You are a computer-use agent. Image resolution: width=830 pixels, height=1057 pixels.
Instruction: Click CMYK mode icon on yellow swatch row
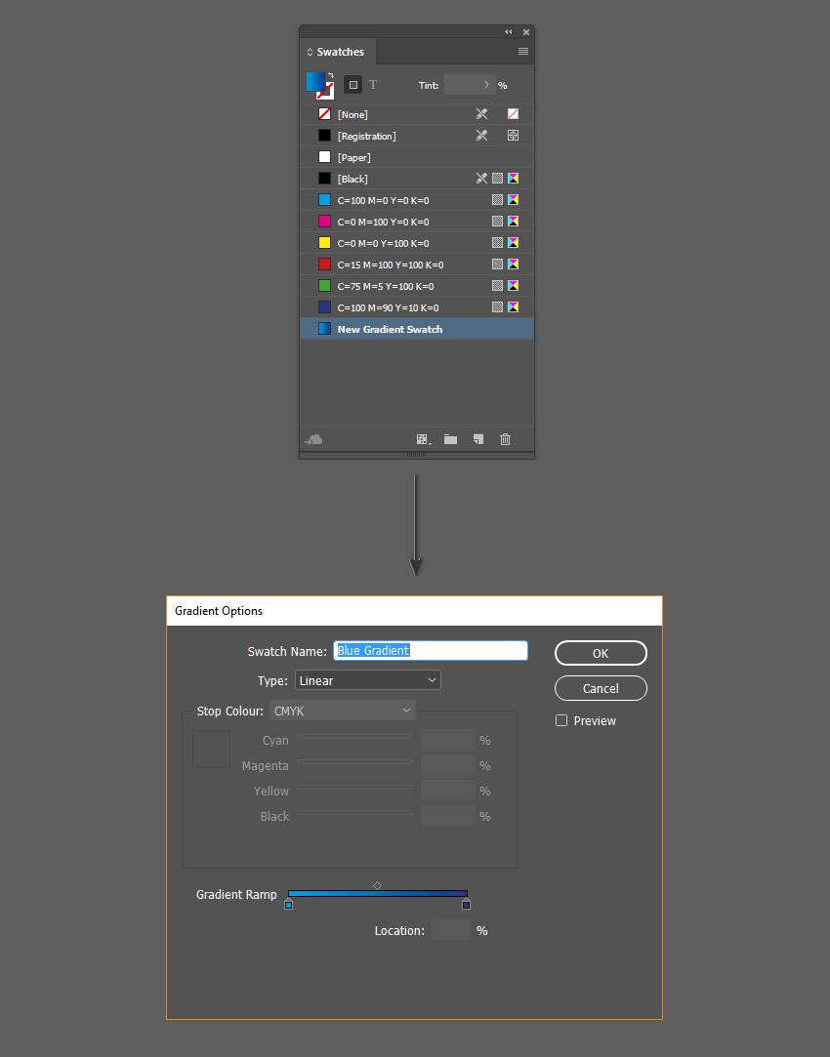pyautogui.click(x=513, y=243)
